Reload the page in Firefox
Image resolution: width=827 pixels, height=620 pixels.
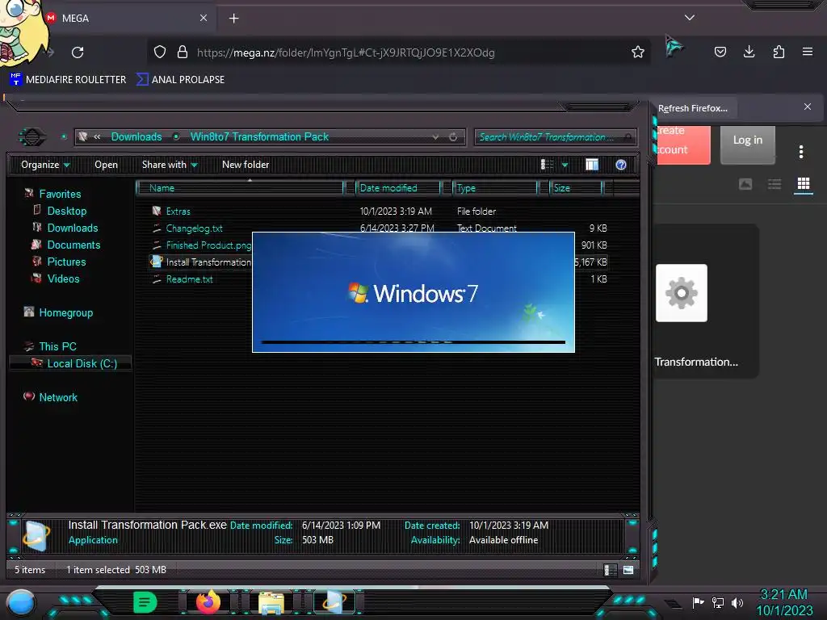[78, 52]
